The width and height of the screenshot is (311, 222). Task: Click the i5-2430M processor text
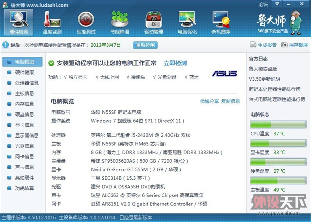point(141,135)
